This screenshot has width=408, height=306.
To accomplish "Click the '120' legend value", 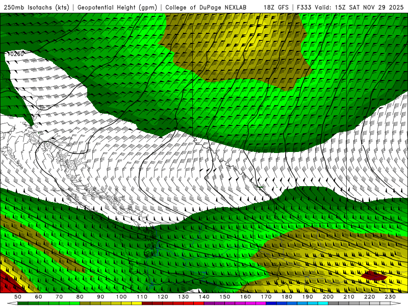I will point(163,297).
